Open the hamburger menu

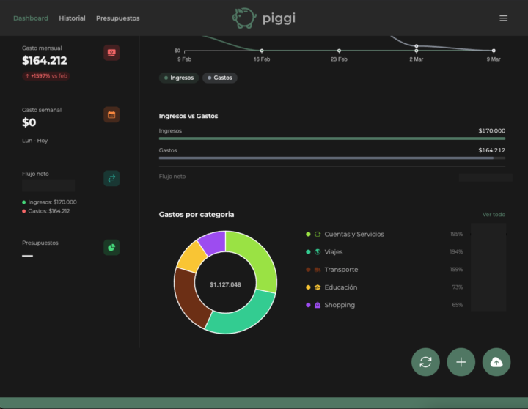coord(503,18)
